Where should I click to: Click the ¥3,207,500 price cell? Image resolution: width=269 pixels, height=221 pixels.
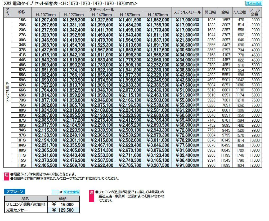(x=158, y=165)
